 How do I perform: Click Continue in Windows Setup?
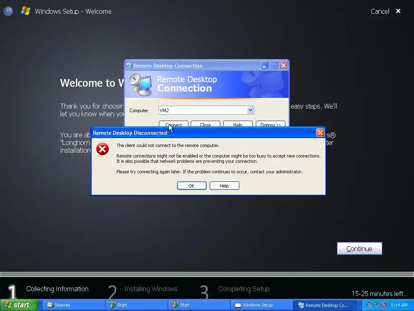coord(359,249)
